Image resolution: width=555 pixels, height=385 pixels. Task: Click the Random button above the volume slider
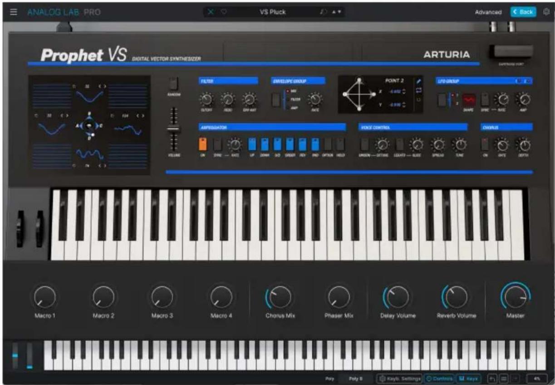pyautogui.click(x=174, y=84)
